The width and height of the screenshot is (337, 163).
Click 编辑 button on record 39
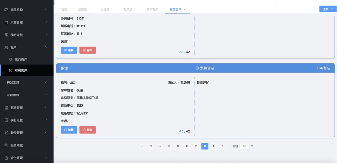[69, 50]
